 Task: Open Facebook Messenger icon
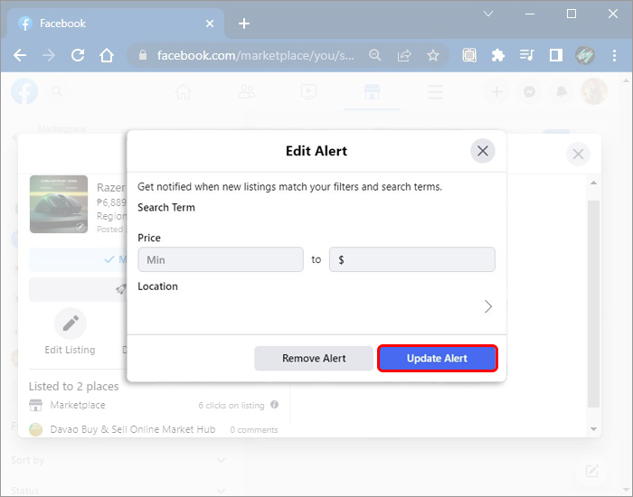[x=529, y=92]
